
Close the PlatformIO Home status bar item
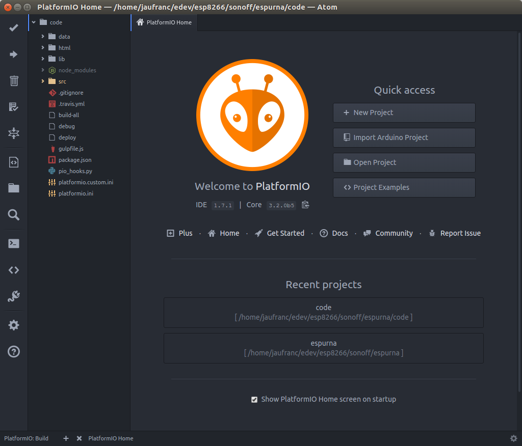[x=79, y=438]
